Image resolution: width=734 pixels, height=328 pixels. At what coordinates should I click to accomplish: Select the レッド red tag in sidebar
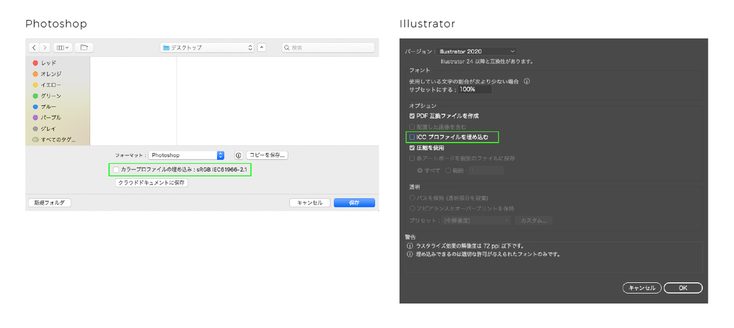44,63
